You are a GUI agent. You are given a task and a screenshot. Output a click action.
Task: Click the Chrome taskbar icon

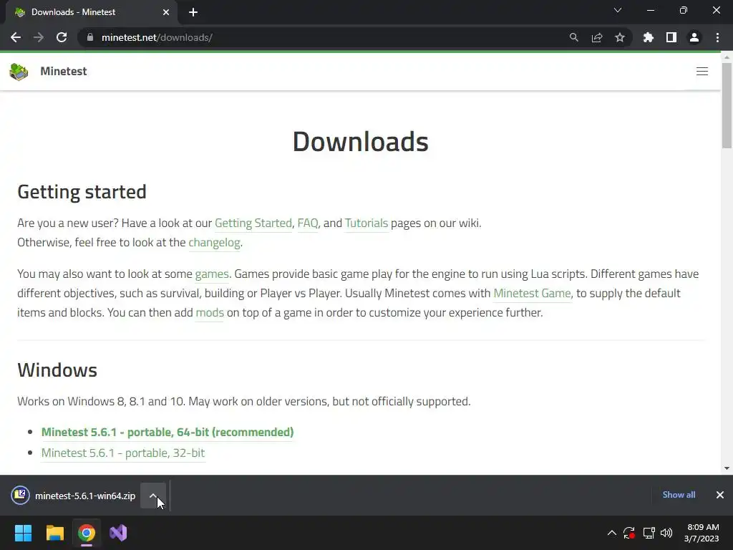tap(87, 533)
